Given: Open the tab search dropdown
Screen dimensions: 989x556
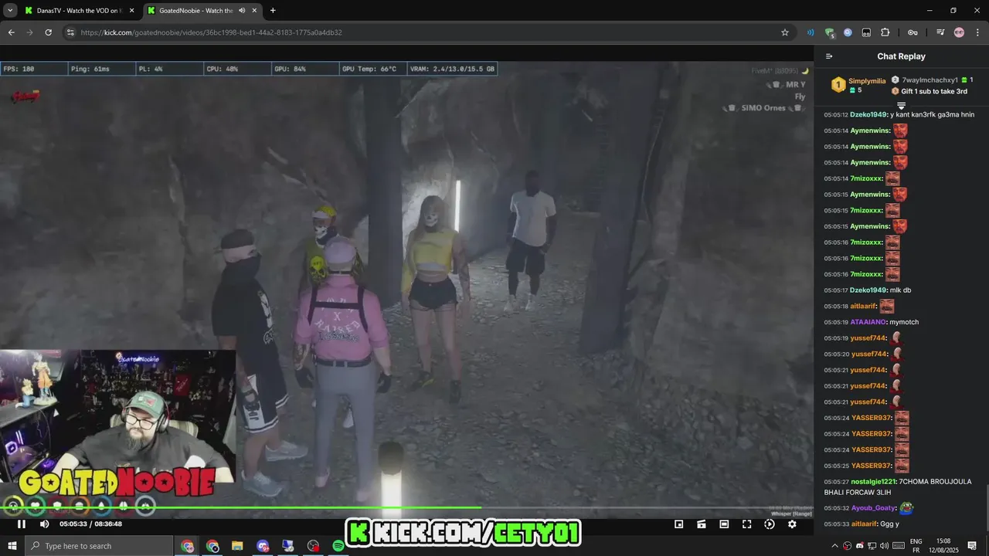Looking at the screenshot, I should click(10, 11).
